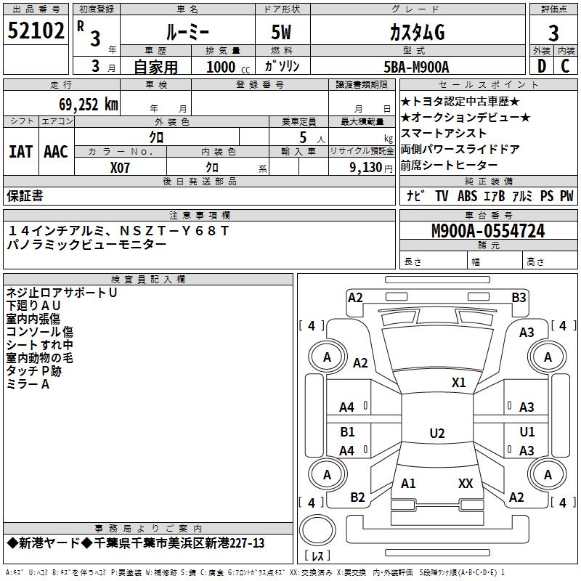Image resolution: width=581 pixels, height=581 pixels.
Task: Click the 前席シートヒーター line
Action: 449,166
